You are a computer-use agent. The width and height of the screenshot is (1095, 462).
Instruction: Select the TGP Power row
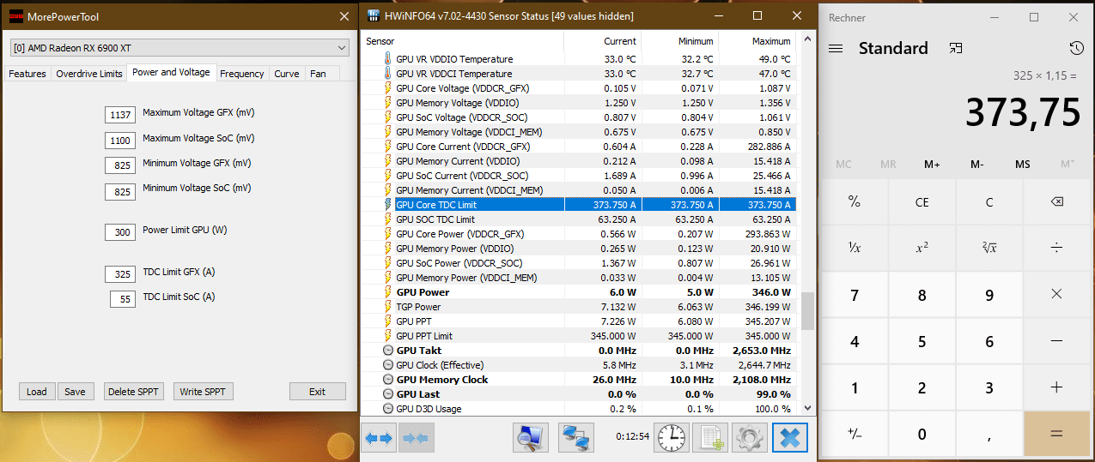tap(589, 307)
